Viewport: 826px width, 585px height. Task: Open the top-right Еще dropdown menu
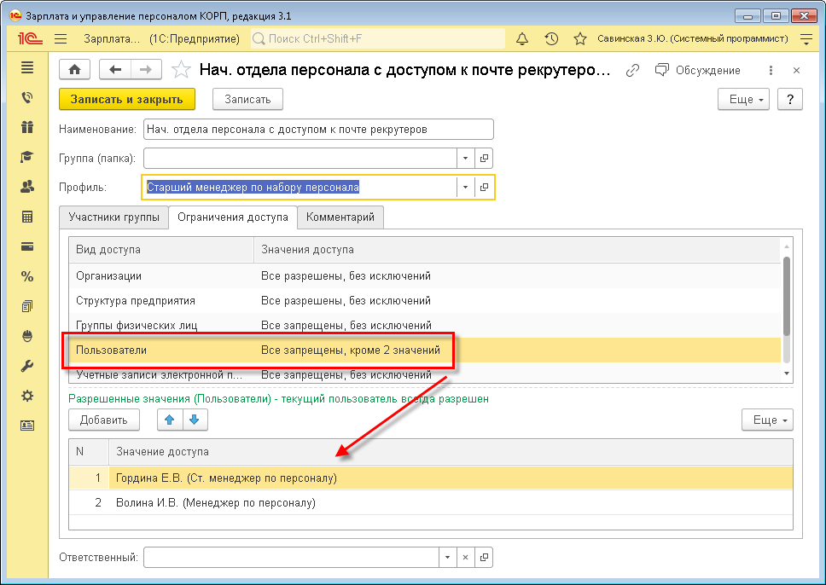[x=743, y=99]
